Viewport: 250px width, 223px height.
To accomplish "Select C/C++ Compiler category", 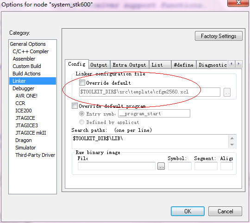I will (31, 51).
